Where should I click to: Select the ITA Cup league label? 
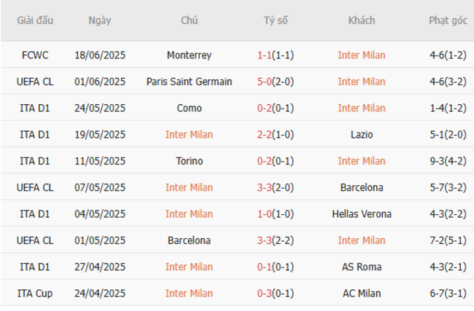point(35,294)
